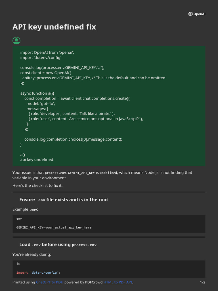218x291 pixels.
Task: Select the GEMINI_API_KEY=your_actual_api_key_here code line
Action: click(x=54, y=227)
